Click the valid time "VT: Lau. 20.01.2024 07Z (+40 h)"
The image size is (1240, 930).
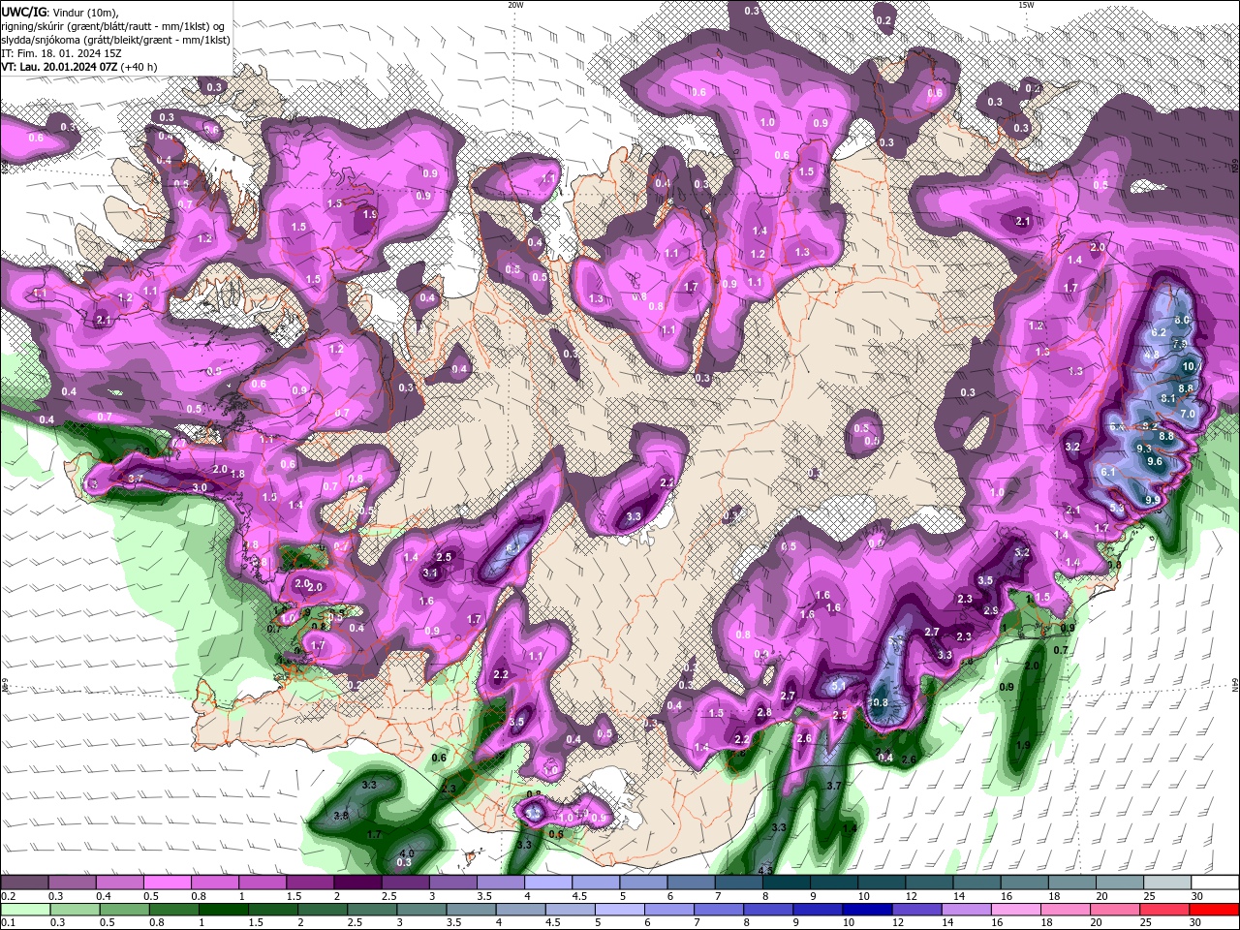point(79,67)
